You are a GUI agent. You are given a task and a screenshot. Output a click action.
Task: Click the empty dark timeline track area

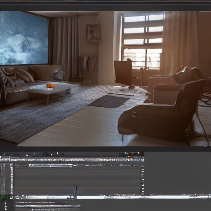77,181
